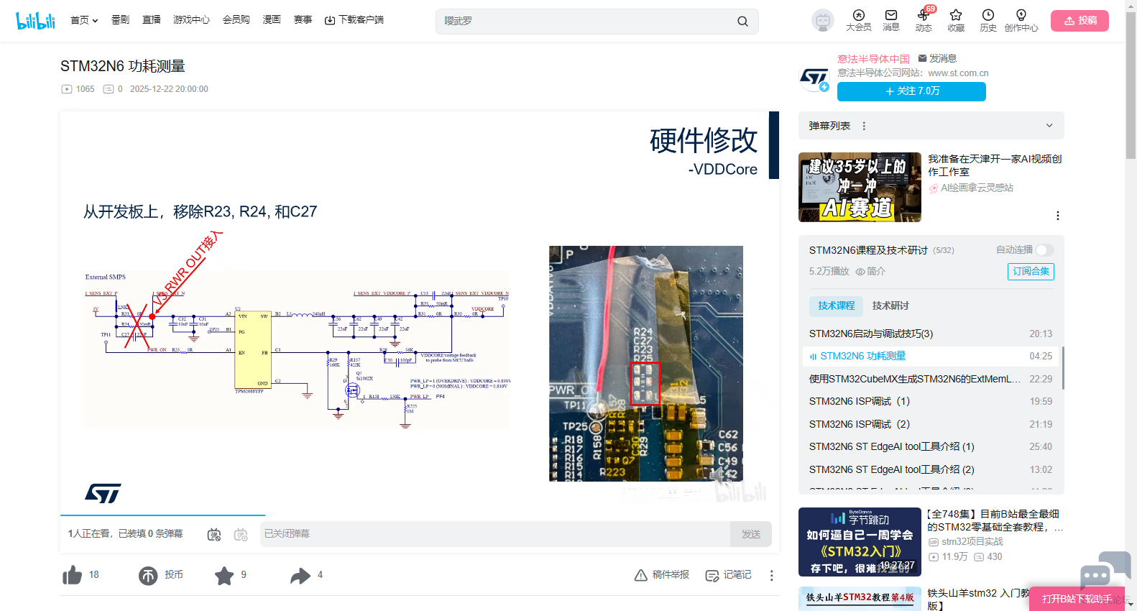Toggle 自动连播 autoplay switch
The height and width of the screenshot is (611, 1137).
point(1045,250)
